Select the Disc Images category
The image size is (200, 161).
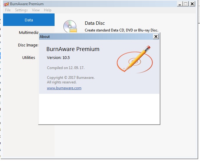tap(28, 45)
